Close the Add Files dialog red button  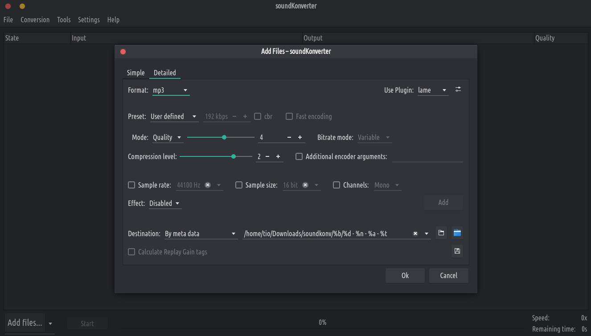(x=123, y=51)
